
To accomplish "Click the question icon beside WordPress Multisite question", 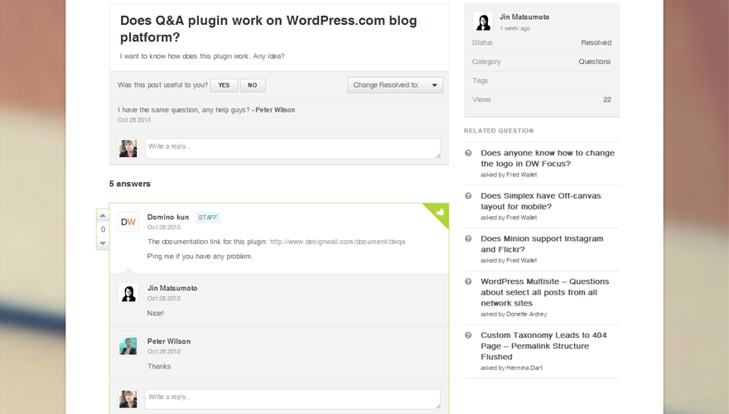I will pyautogui.click(x=468, y=282).
